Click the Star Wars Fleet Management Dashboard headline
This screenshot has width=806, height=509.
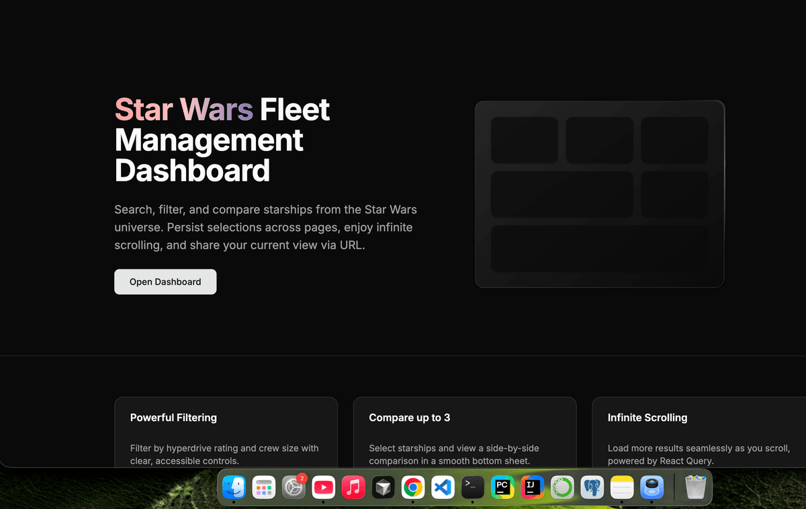[222, 140]
